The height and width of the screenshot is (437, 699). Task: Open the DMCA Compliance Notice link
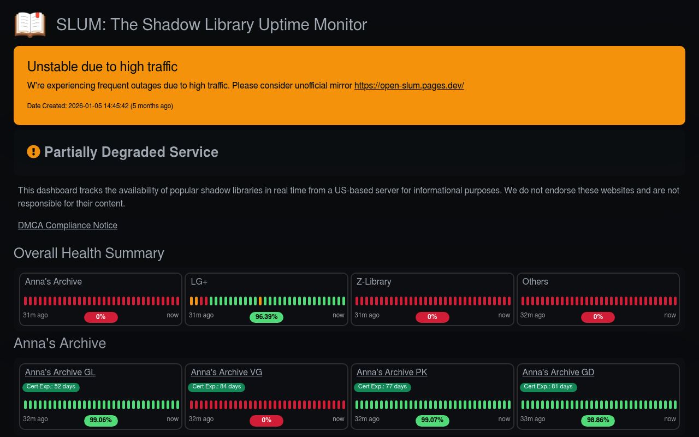click(68, 225)
